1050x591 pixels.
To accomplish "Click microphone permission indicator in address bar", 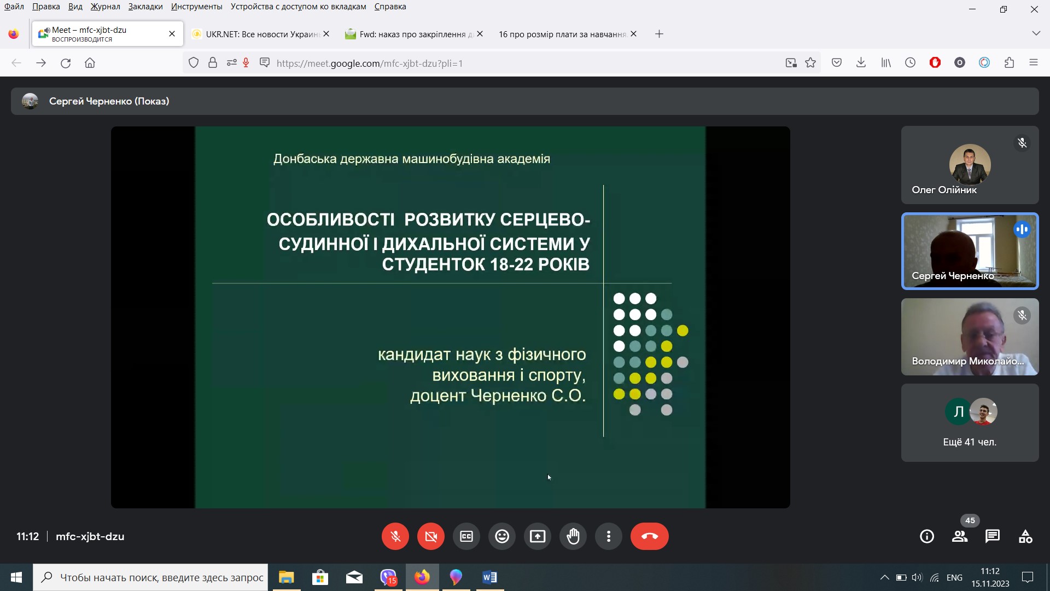I will pyautogui.click(x=246, y=63).
